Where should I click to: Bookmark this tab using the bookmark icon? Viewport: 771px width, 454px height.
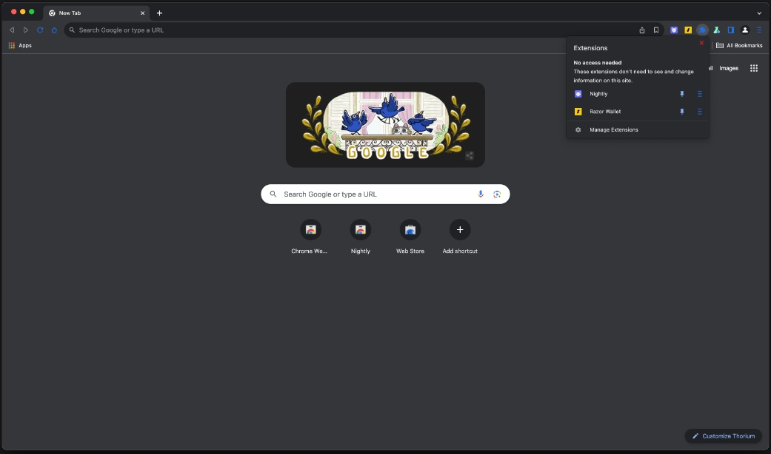pos(656,30)
